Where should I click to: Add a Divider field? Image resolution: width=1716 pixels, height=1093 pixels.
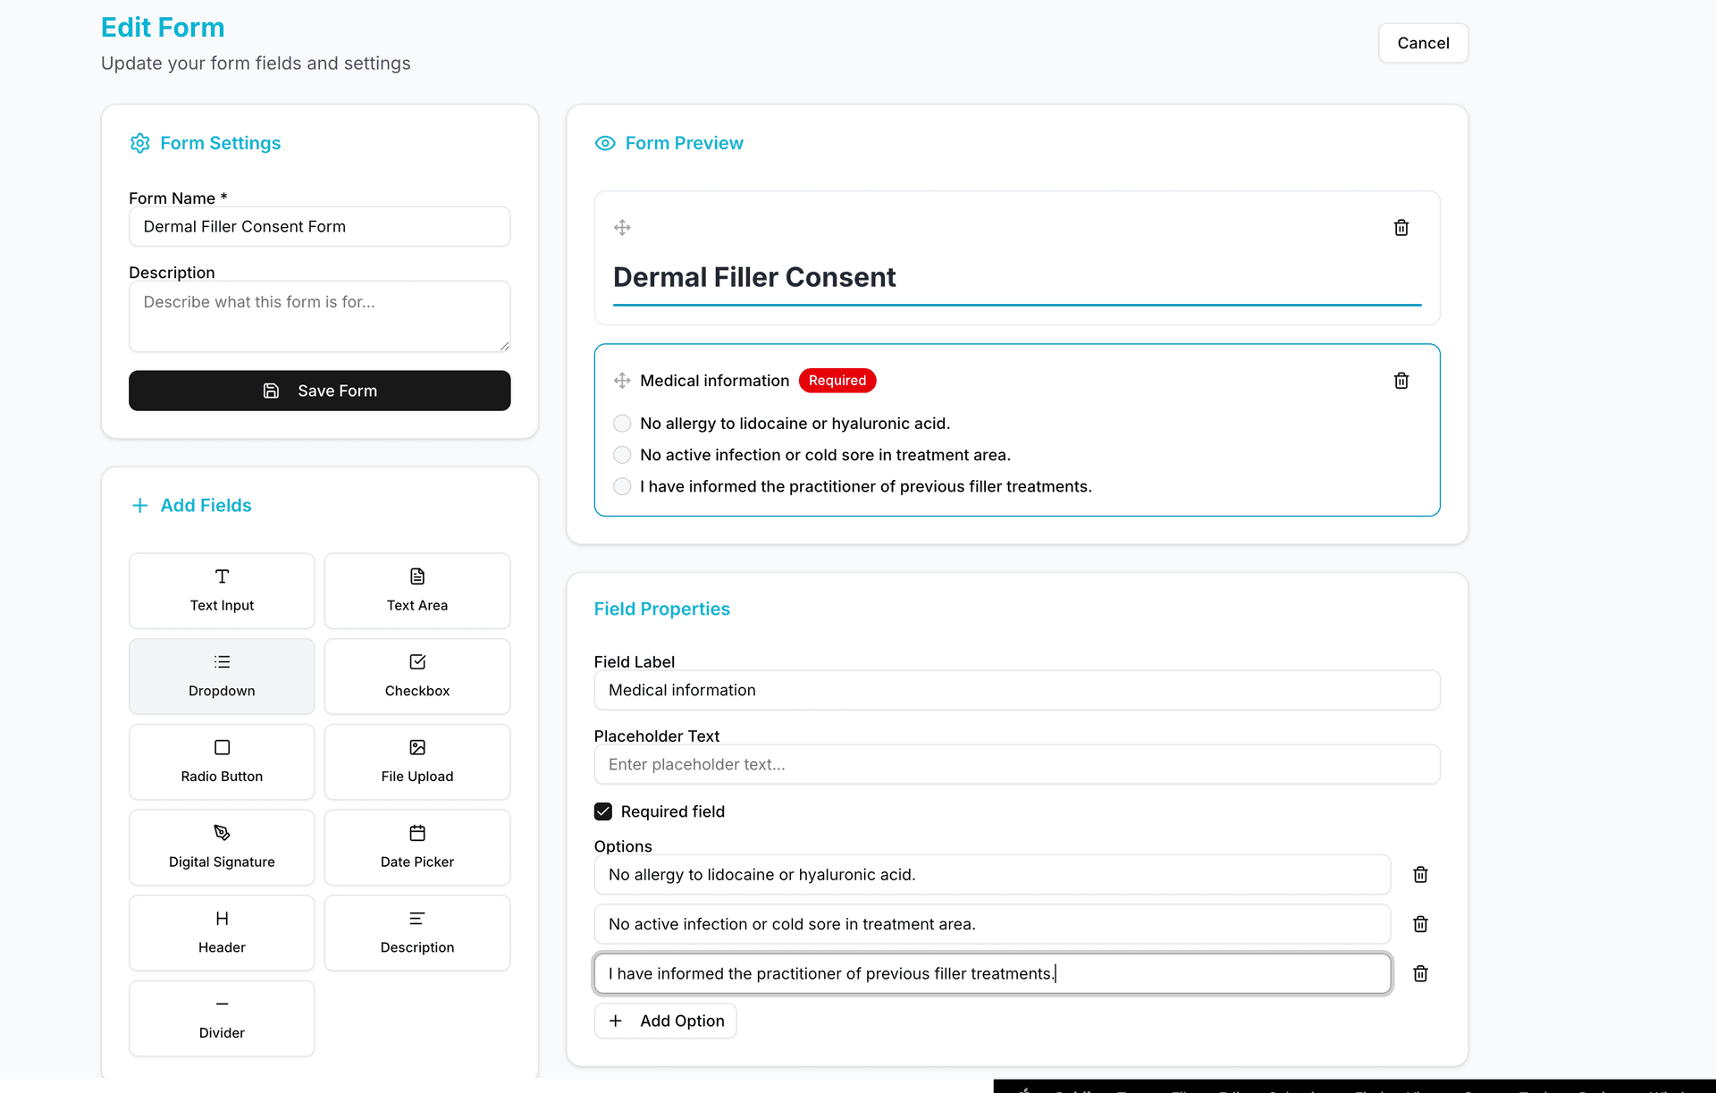pyautogui.click(x=221, y=1018)
